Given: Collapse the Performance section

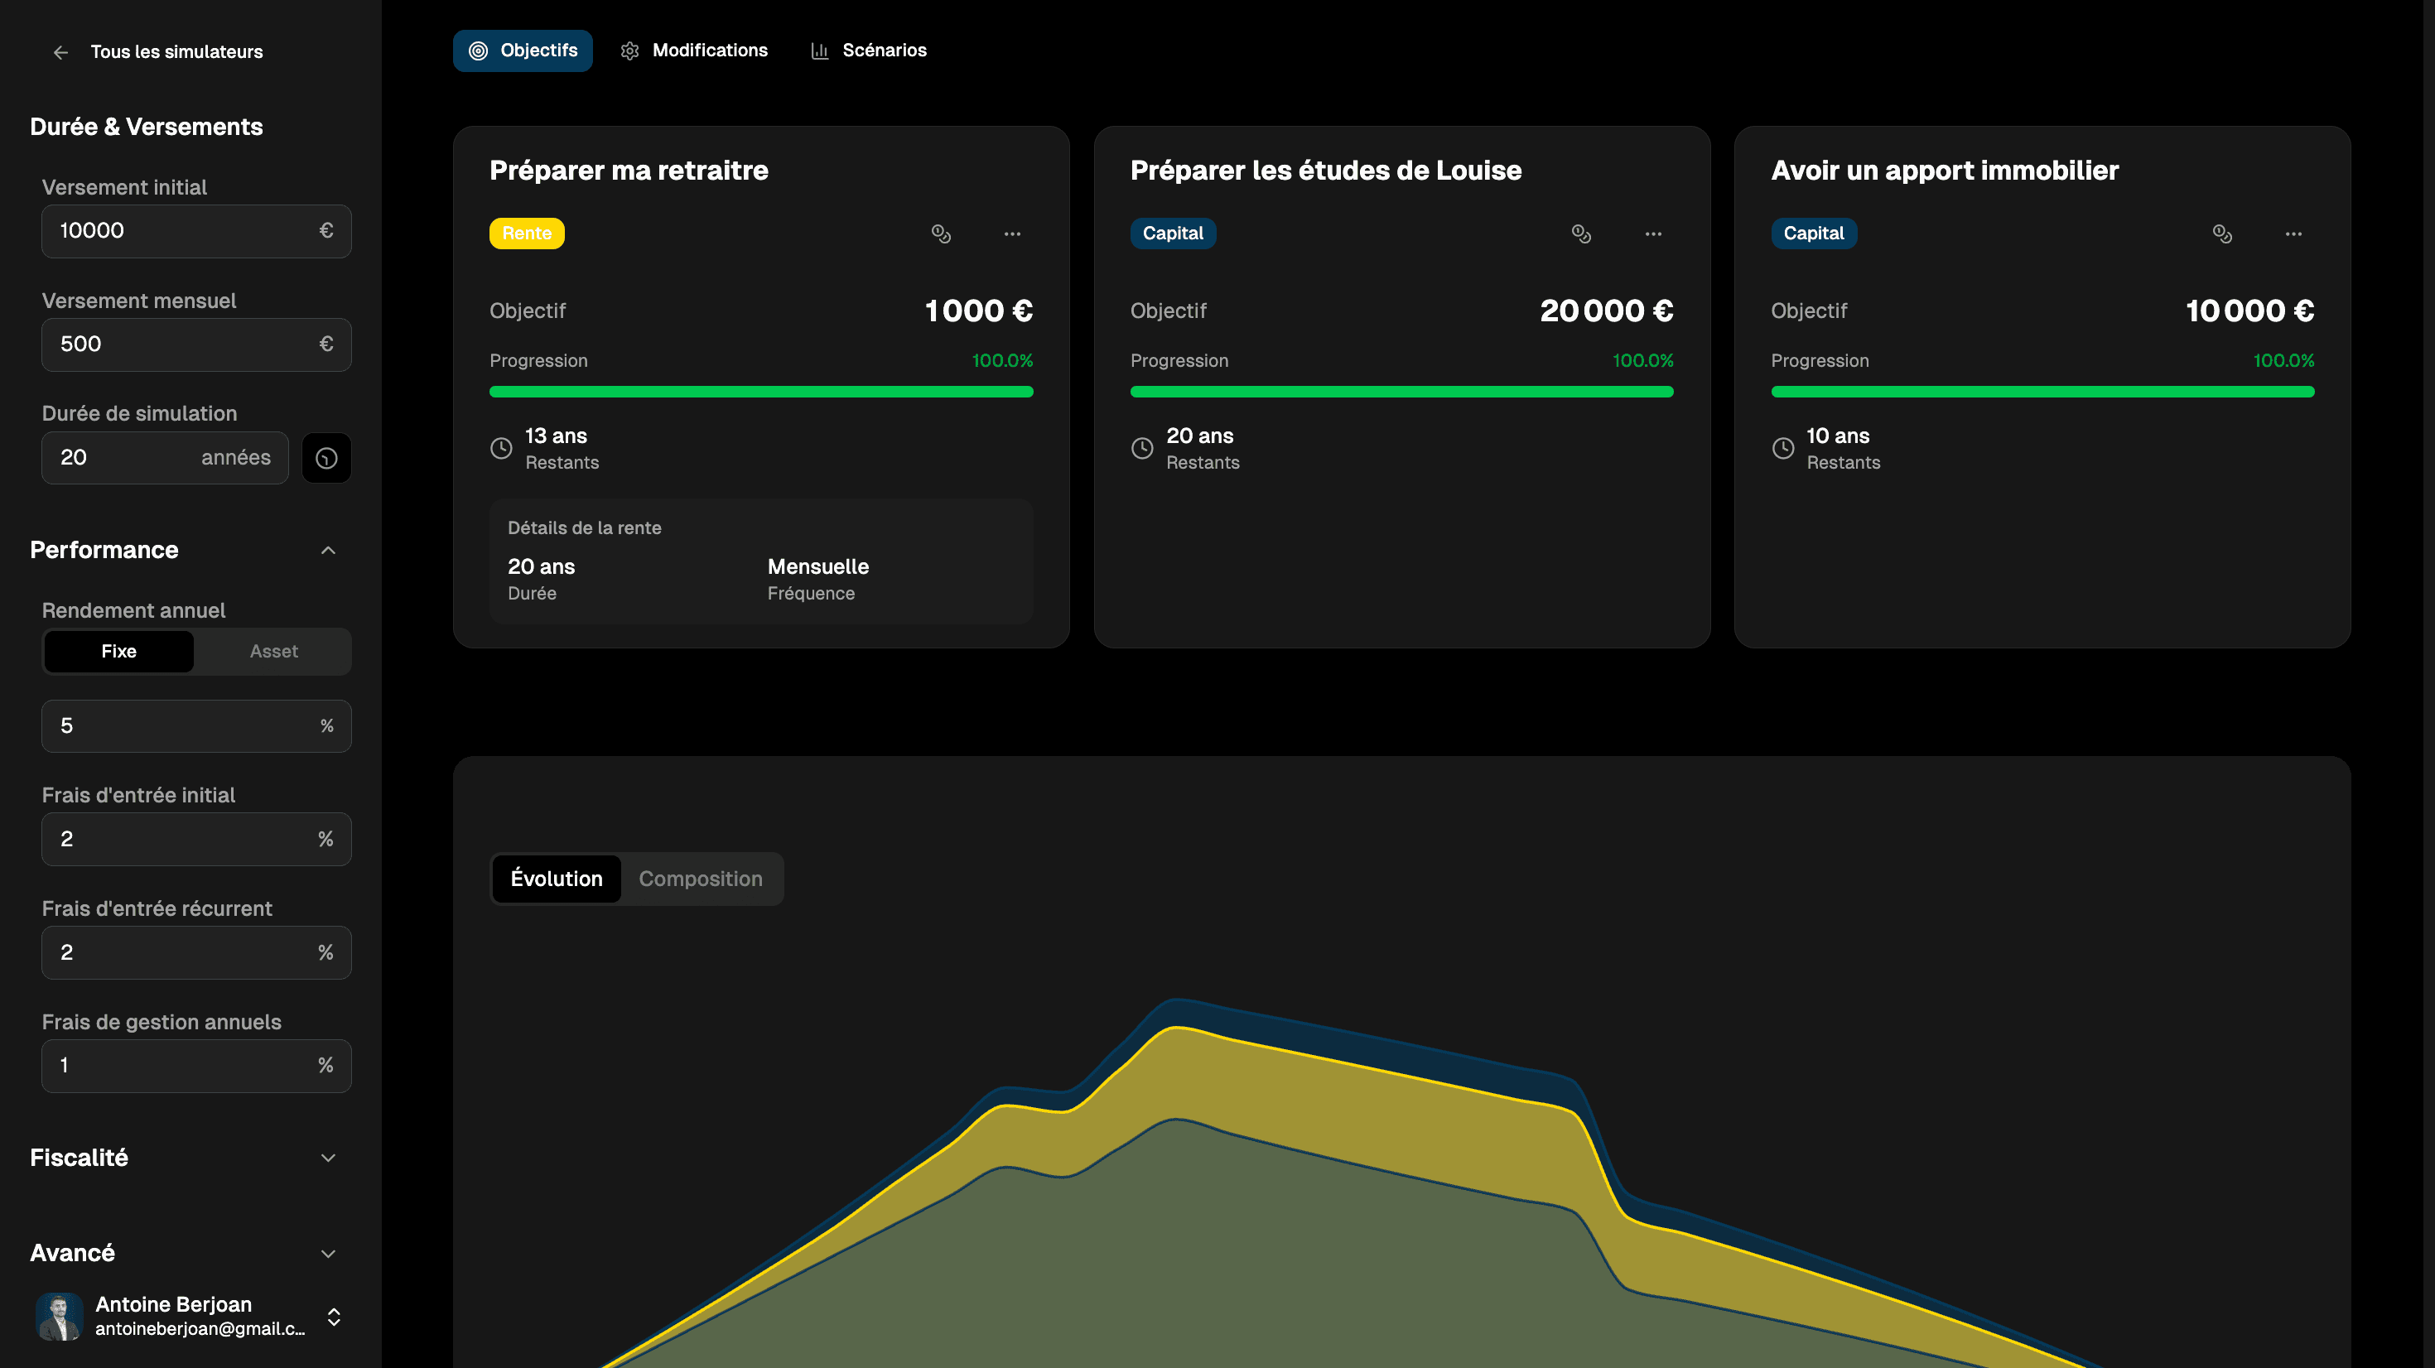Looking at the screenshot, I should point(328,549).
